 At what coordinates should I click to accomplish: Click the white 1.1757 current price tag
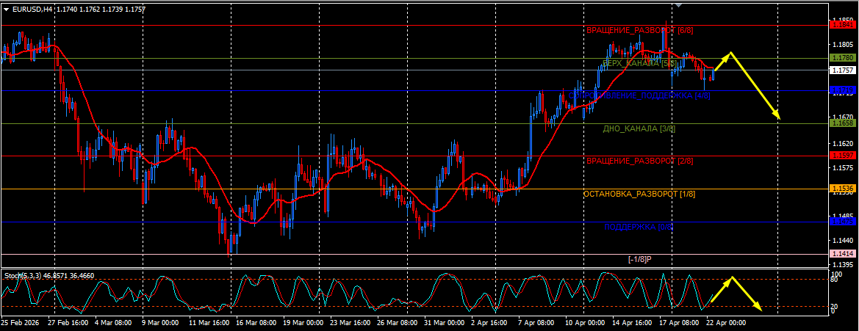click(x=841, y=70)
